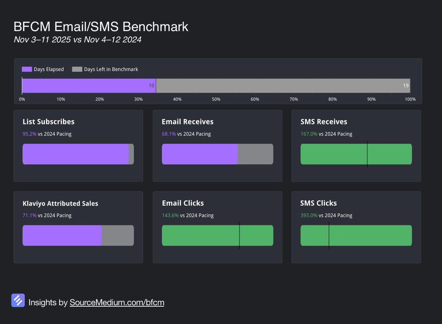The image size is (442, 324).
Task: Click the 167.0% pacing value
Action: 309,134
